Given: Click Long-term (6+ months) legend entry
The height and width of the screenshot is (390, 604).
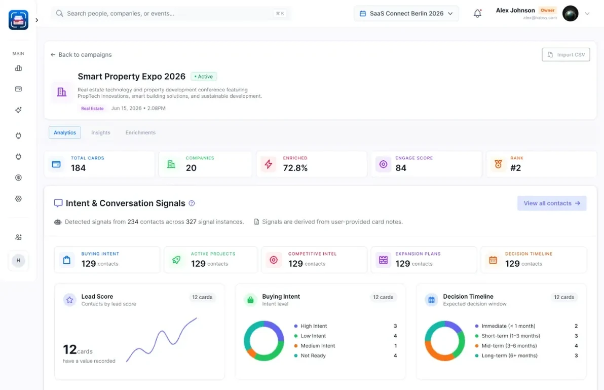Looking at the screenshot, I should [526, 356].
